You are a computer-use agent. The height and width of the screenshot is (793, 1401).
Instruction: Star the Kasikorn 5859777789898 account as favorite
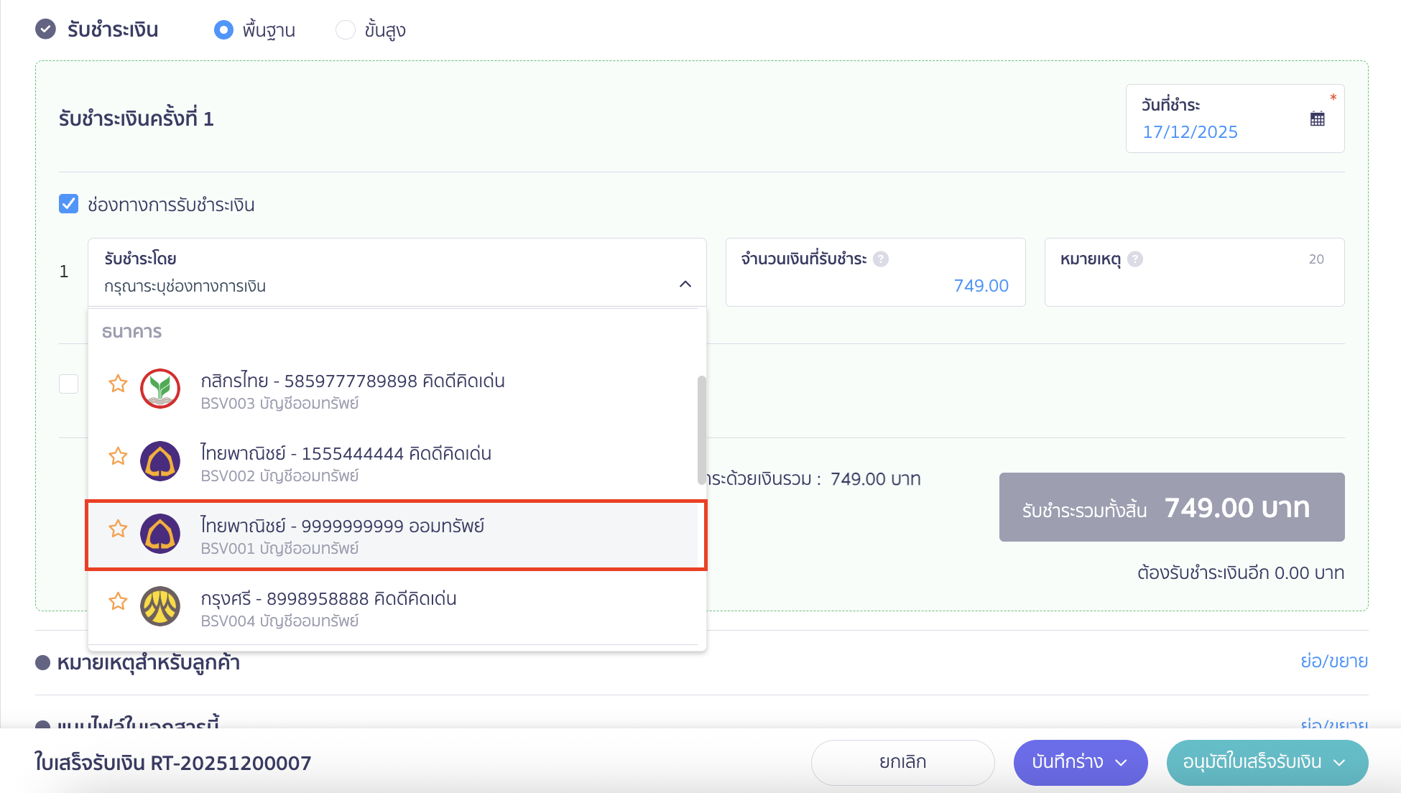point(118,384)
